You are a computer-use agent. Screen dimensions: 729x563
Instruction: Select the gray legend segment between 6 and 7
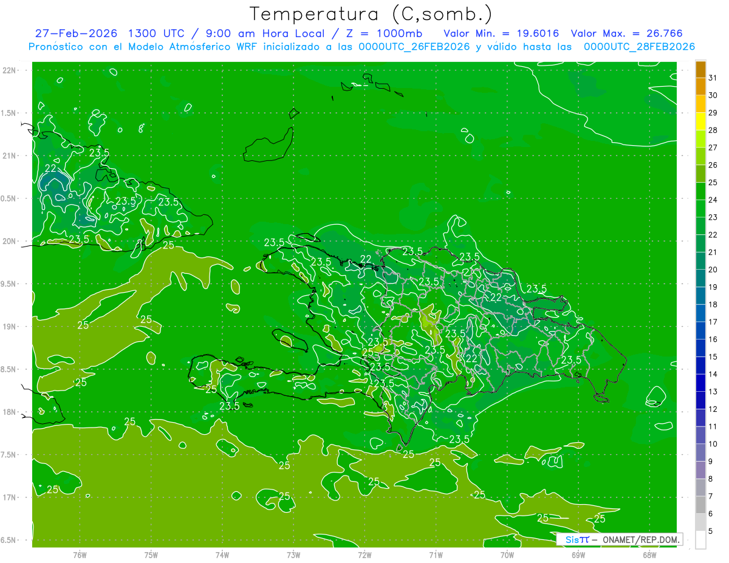click(x=700, y=505)
